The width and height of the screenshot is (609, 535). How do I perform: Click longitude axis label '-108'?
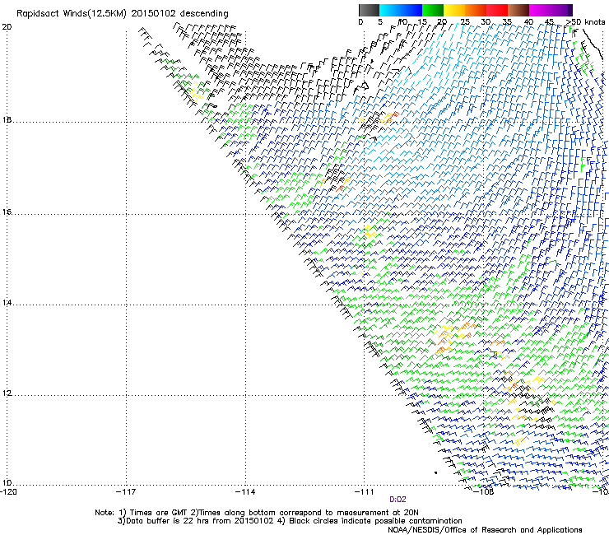[x=484, y=492]
